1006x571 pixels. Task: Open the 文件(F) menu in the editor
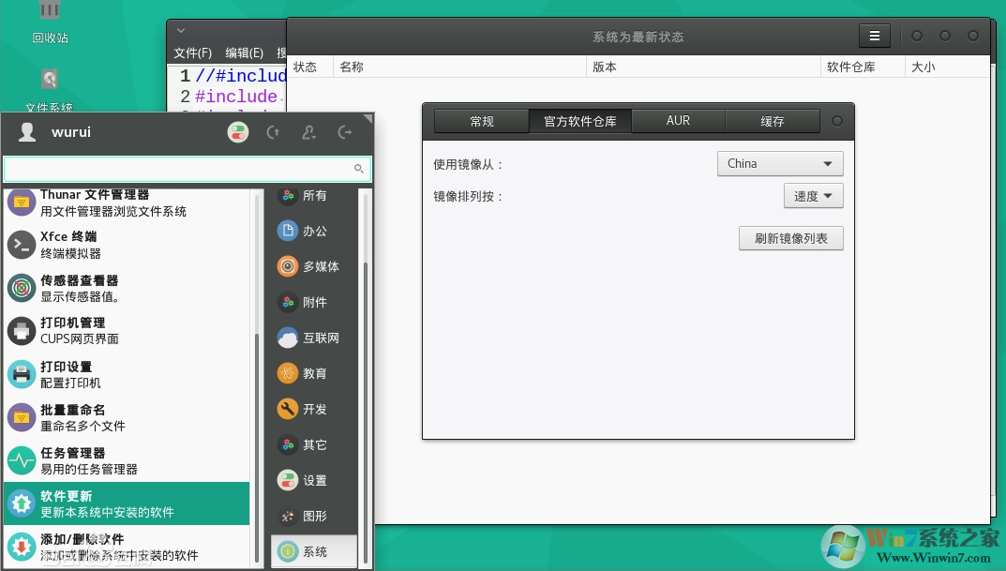(x=191, y=53)
